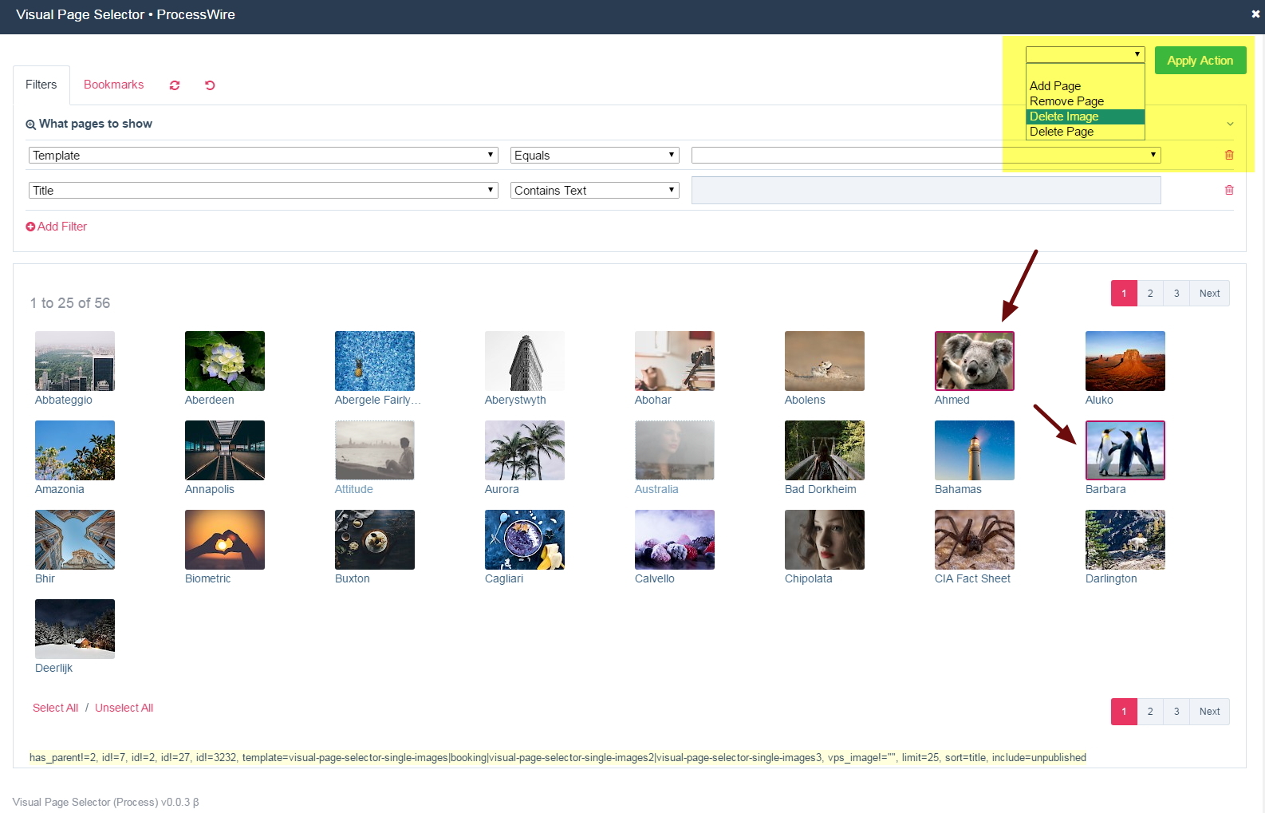Click the action select box
The height and width of the screenshot is (813, 1265).
(x=1086, y=54)
